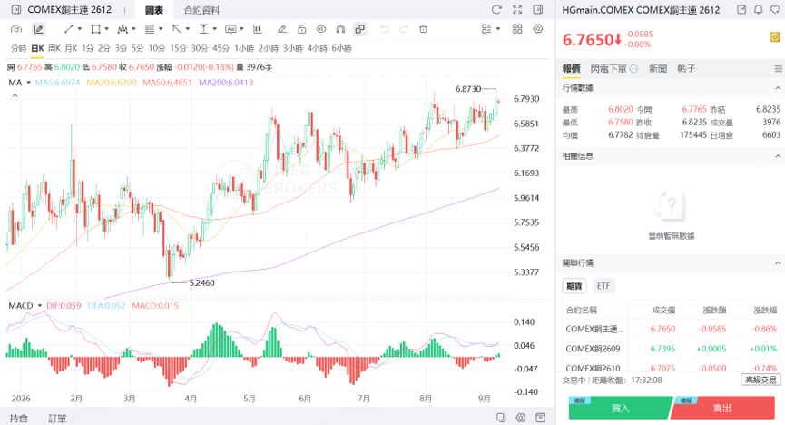
Task: Open price alert bell icon
Action: [759, 9]
